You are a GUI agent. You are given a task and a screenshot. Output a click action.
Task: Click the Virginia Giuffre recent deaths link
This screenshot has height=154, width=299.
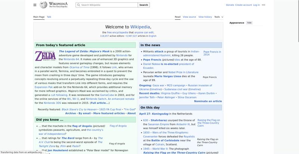coord(170,93)
